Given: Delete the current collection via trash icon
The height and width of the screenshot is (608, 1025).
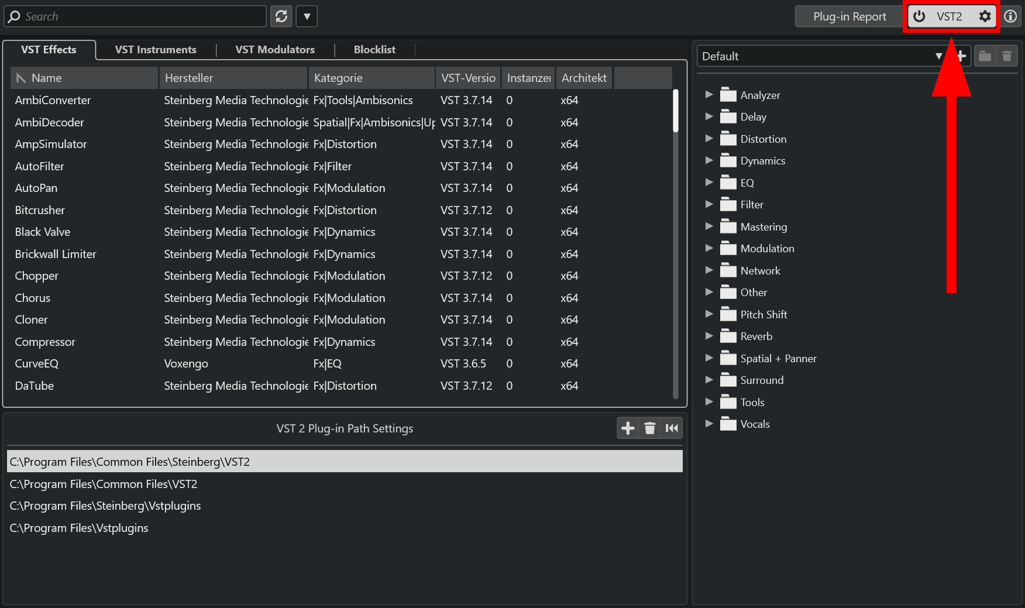Looking at the screenshot, I should coord(1007,56).
